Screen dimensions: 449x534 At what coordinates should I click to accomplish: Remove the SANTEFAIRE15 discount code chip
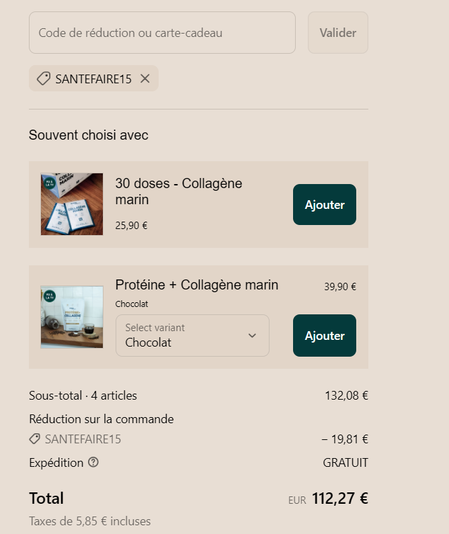coord(145,79)
